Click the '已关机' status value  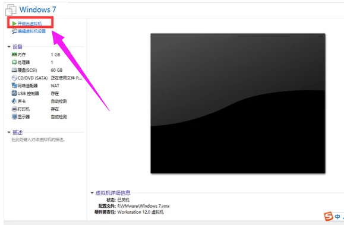coord(124,200)
